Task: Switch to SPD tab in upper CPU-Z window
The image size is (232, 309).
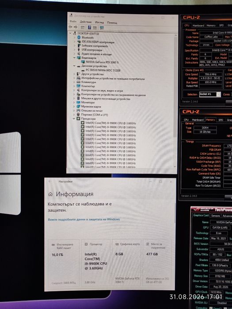Action: 221,26
